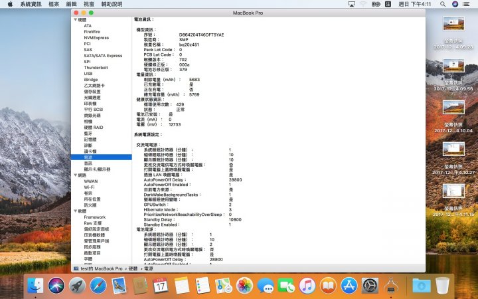
Task: Select SATA/SATA Express in sidebar
Action: 103,56
